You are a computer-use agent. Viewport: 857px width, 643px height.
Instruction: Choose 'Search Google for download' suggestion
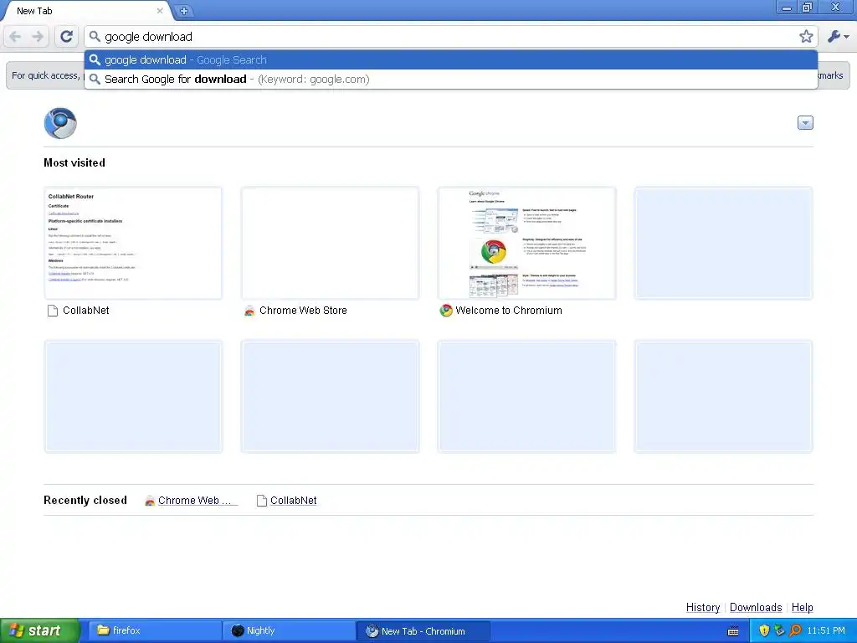point(451,80)
